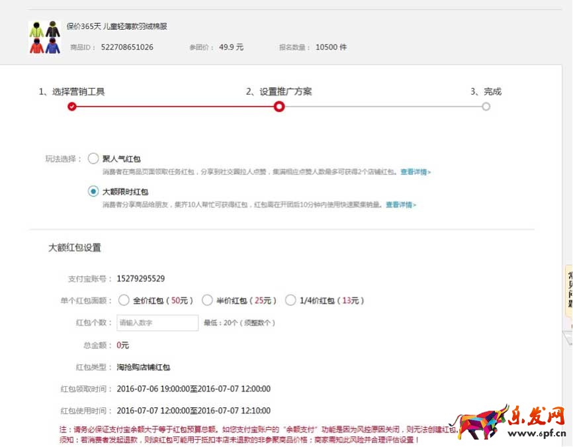
Task: Click the step 1 选择营销工具 progress marker
Action: (72, 106)
